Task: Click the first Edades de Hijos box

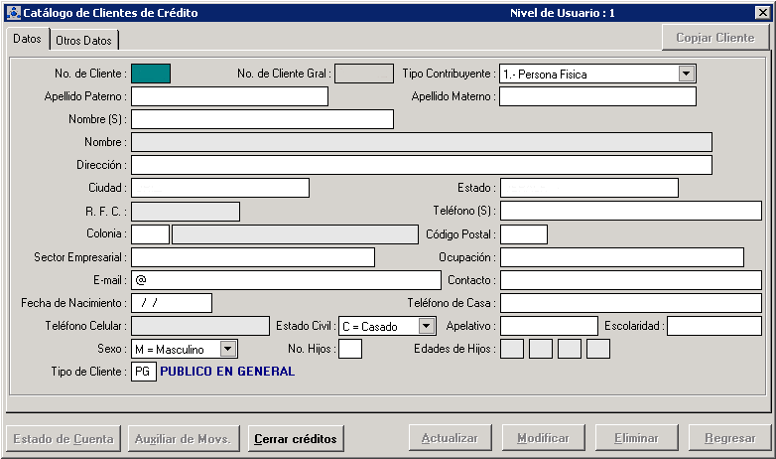Action: coord(511,349)
